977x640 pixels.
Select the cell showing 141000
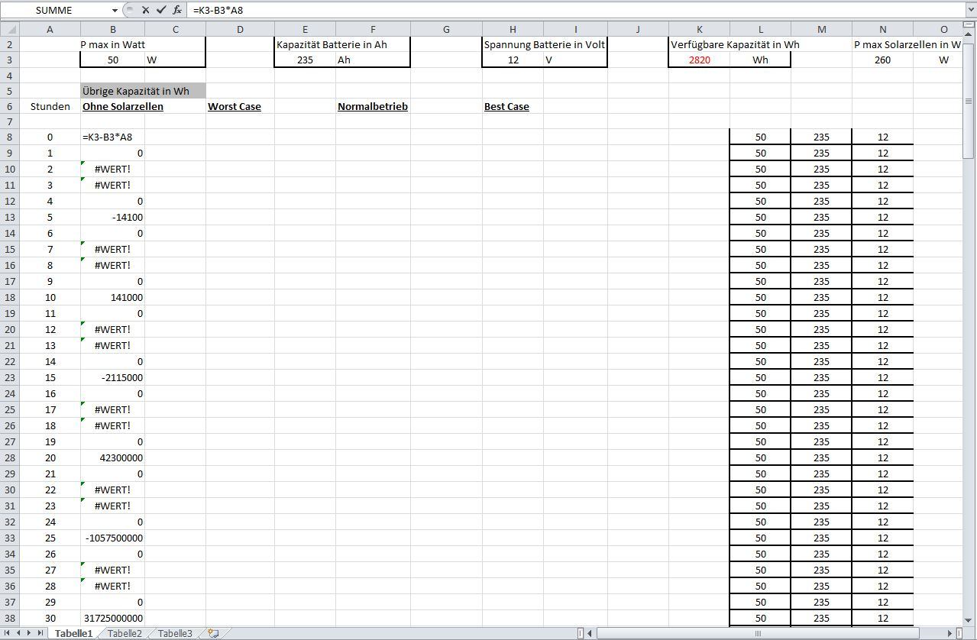click(112, 297)
